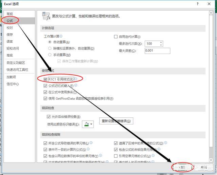Click the help question mark in title bar
Screen dimensions: 217x175
coord(198,4)
